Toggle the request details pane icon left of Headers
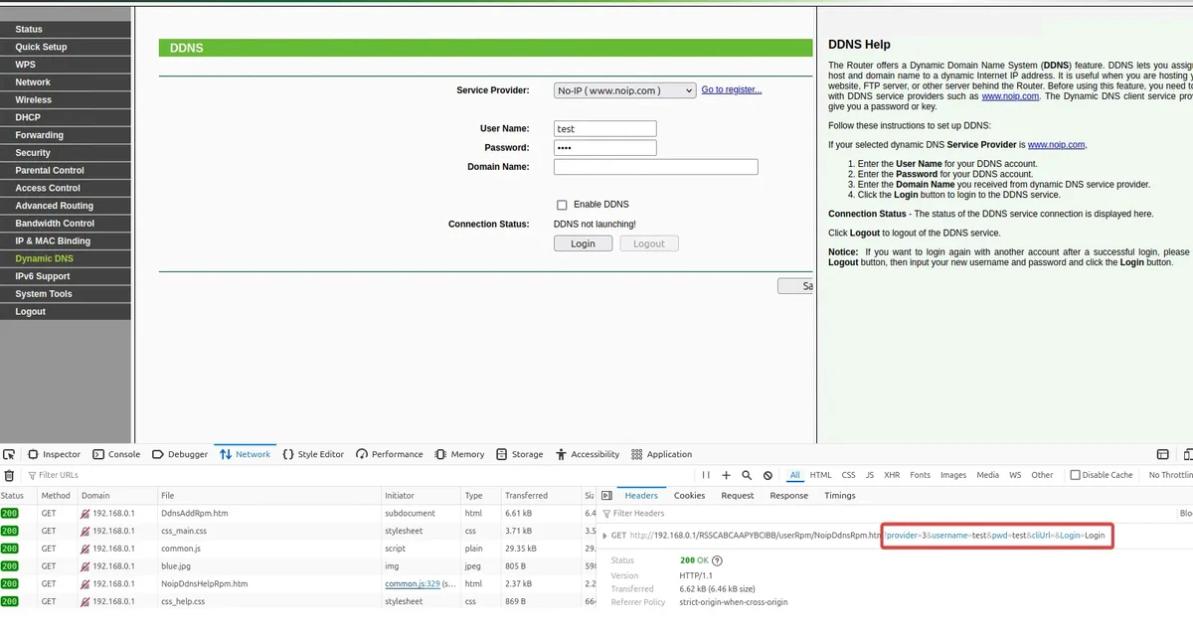The image size is (1193, 630). 605,495
